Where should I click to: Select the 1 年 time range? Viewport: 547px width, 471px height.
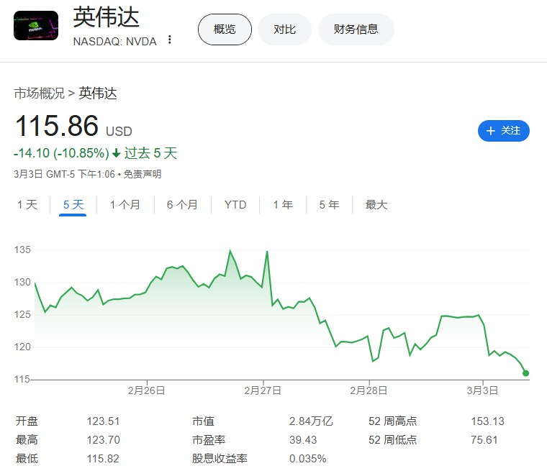(283, 205)
